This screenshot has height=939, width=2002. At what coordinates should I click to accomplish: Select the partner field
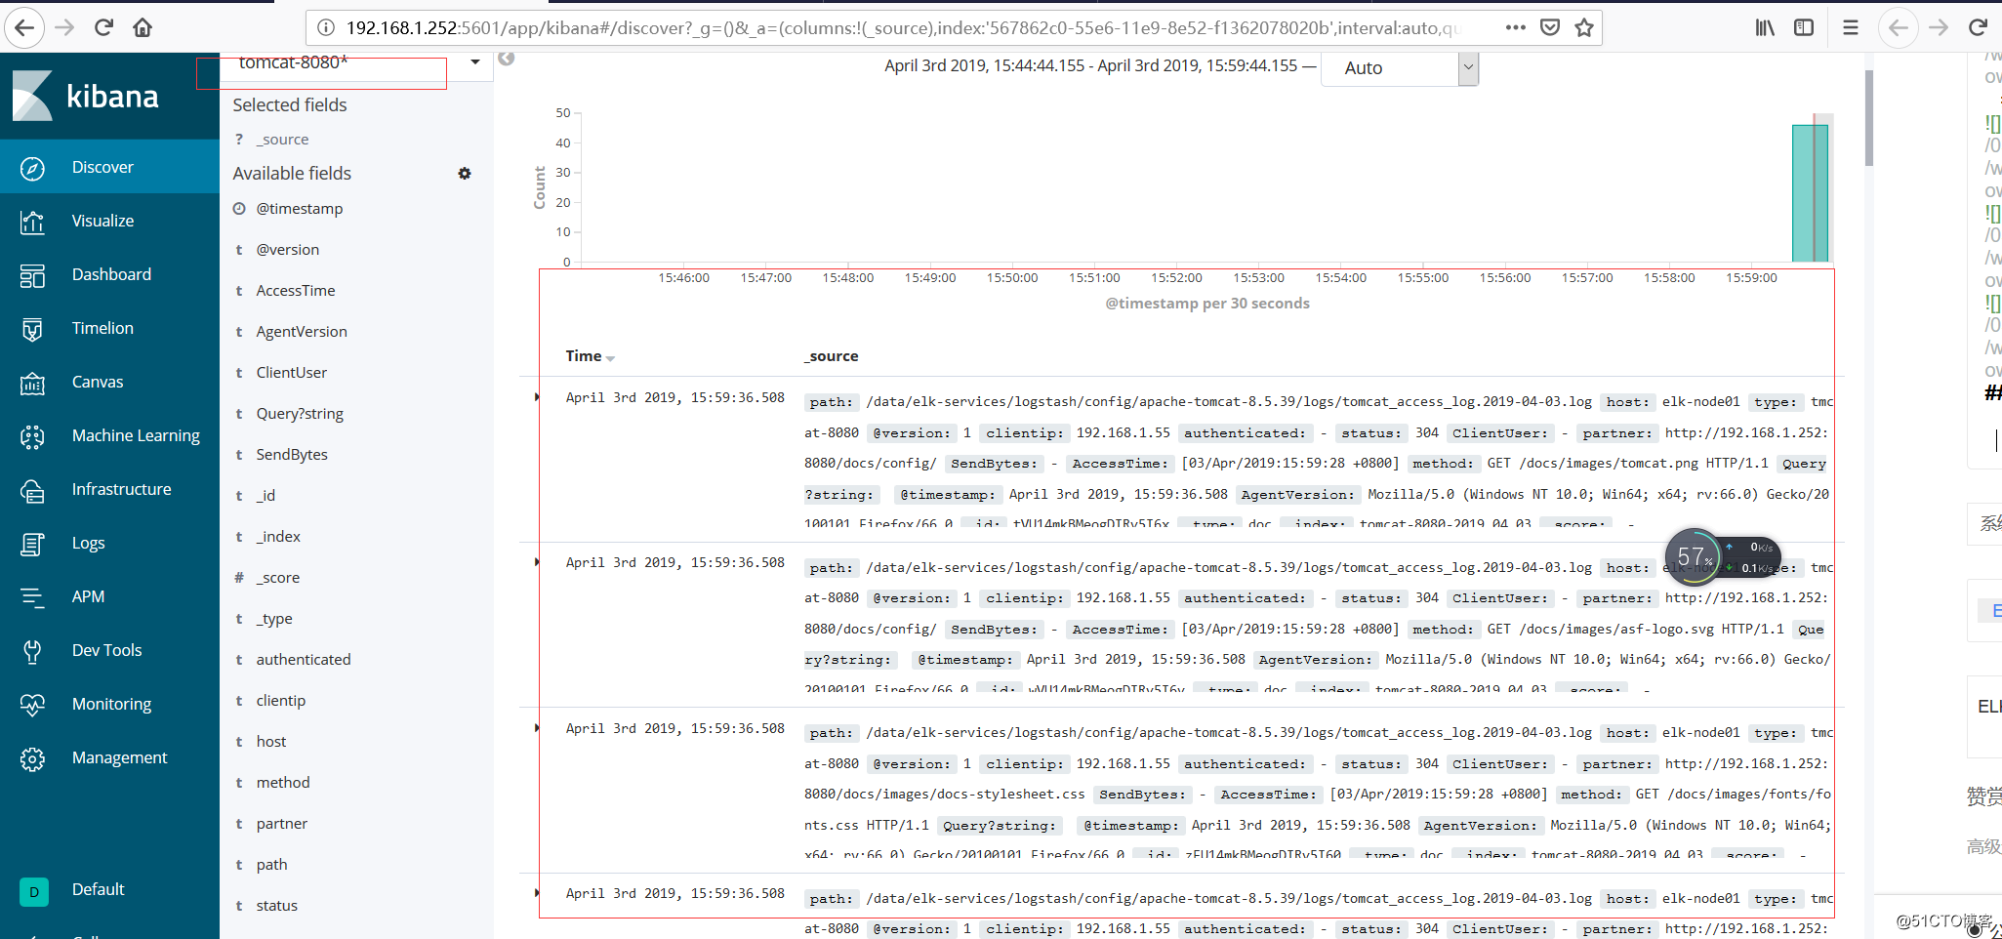pyautogui.click(x=282, y=824)
